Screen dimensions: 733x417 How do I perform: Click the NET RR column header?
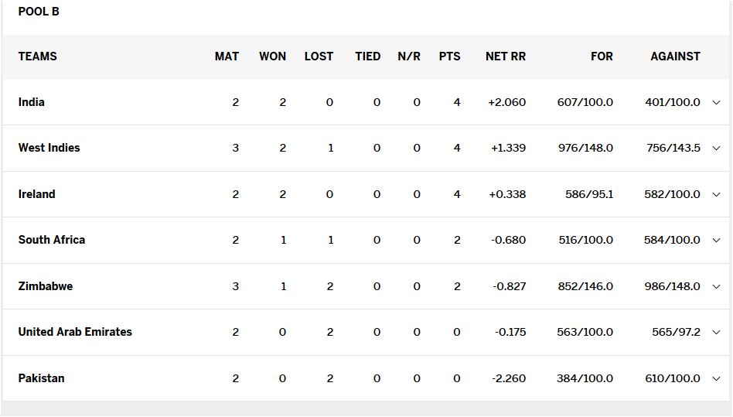pyautogui.click(x=506, y=56)
